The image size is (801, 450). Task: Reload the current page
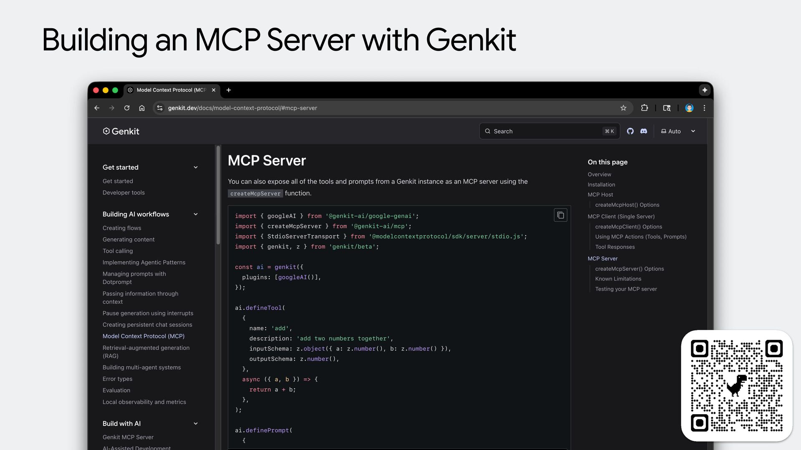point(127,108)
